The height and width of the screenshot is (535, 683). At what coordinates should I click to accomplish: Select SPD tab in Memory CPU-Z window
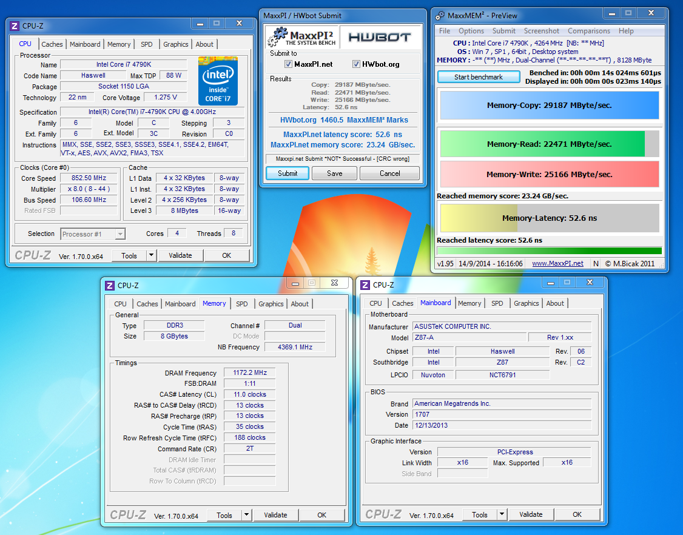242,304
